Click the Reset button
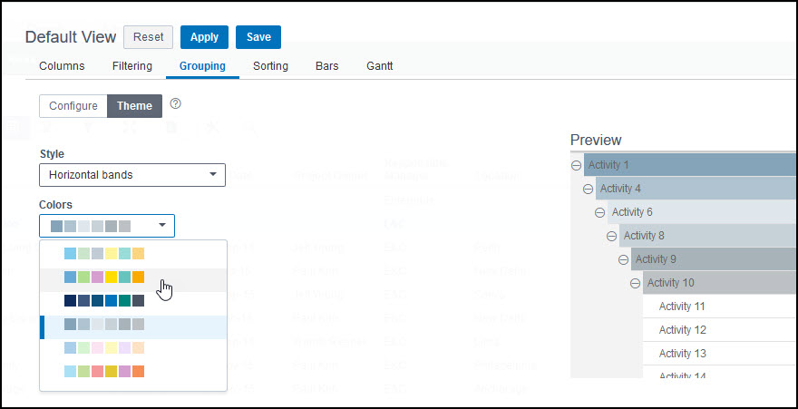The image size is (798, 409). [x=148, y=37]
